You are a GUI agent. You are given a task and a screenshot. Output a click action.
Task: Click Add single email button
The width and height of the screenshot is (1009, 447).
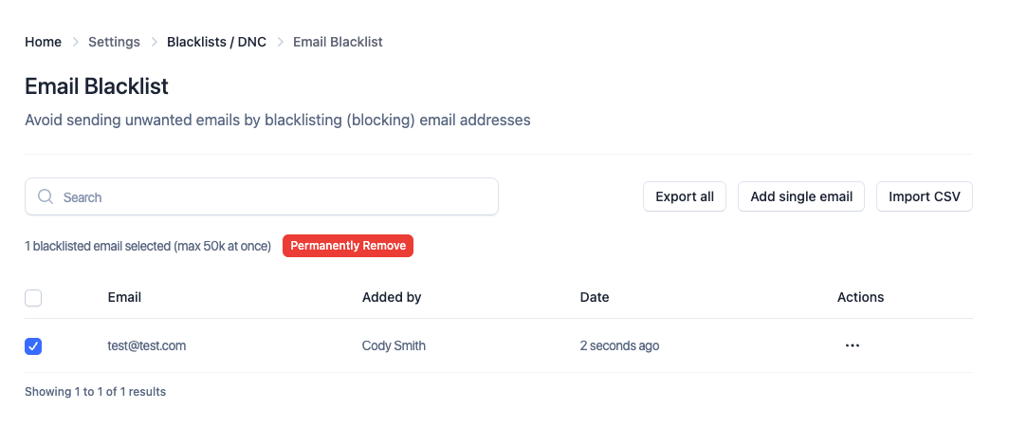tap(801, 196)
